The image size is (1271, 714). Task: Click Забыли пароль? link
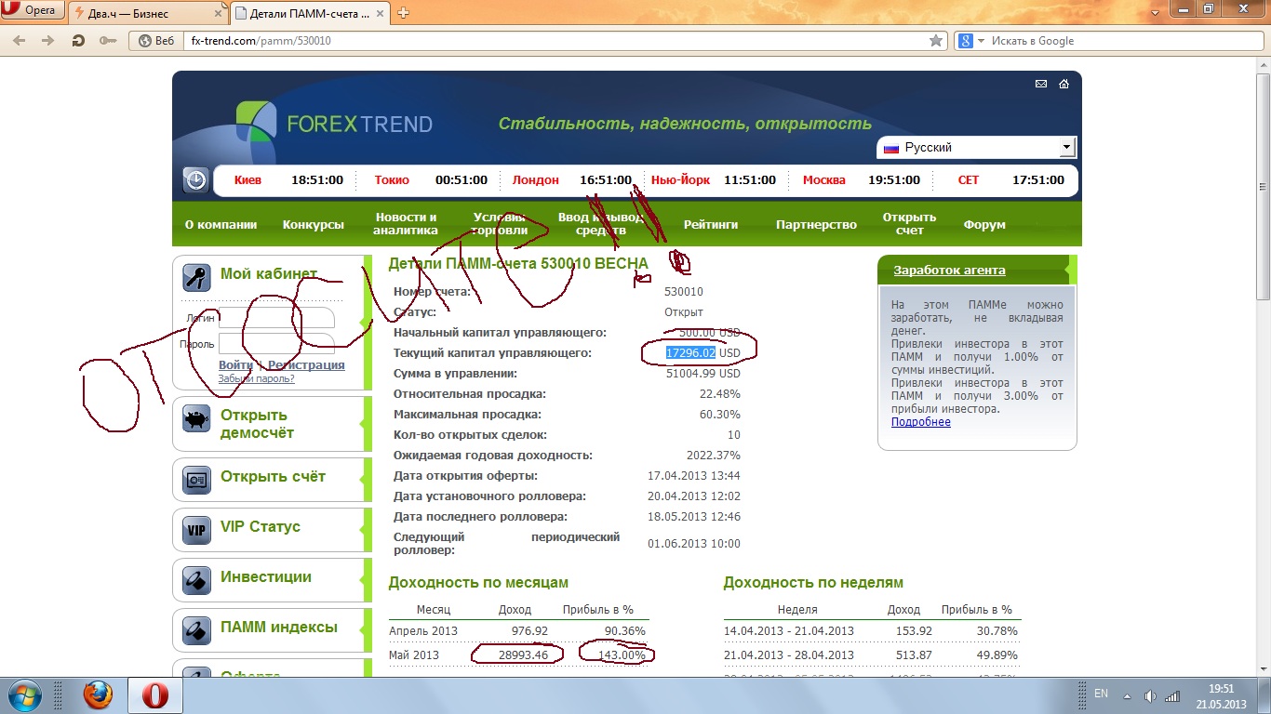pyautogui.click(x=257, y=378)
